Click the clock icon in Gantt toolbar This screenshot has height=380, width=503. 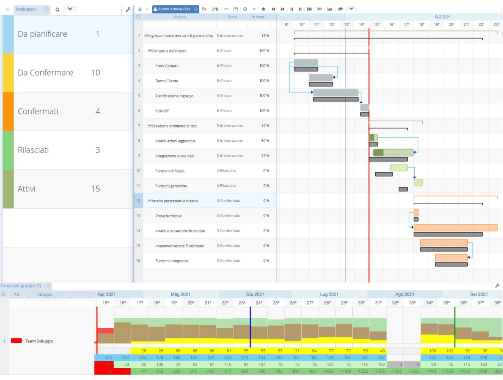pos(245,9)
